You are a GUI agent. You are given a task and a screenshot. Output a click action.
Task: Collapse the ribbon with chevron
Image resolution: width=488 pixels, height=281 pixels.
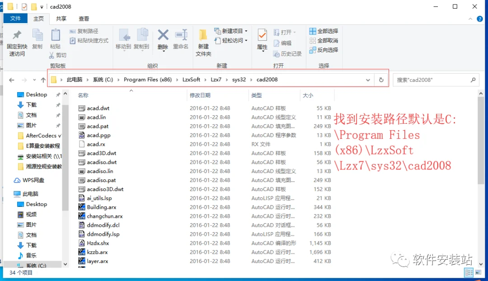click(x=470, y=19)
